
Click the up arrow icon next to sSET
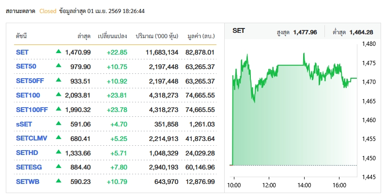tap(59, 124)
